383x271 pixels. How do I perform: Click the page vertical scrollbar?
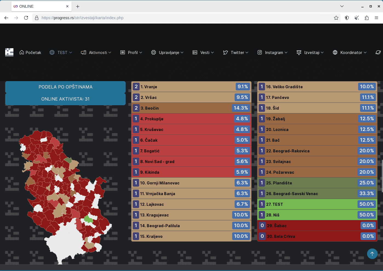tap(382, 176)
